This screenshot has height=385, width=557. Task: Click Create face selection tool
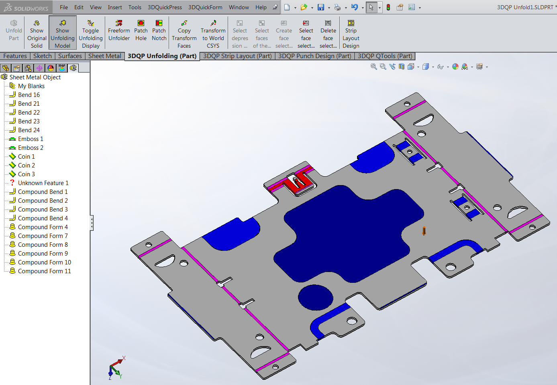pos(284,34)
